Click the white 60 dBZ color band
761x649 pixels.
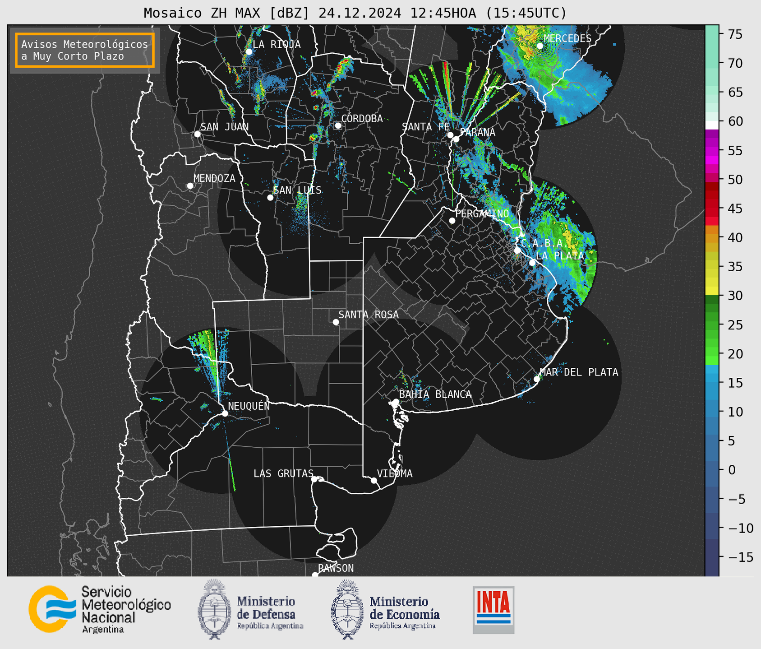point(712,125)
